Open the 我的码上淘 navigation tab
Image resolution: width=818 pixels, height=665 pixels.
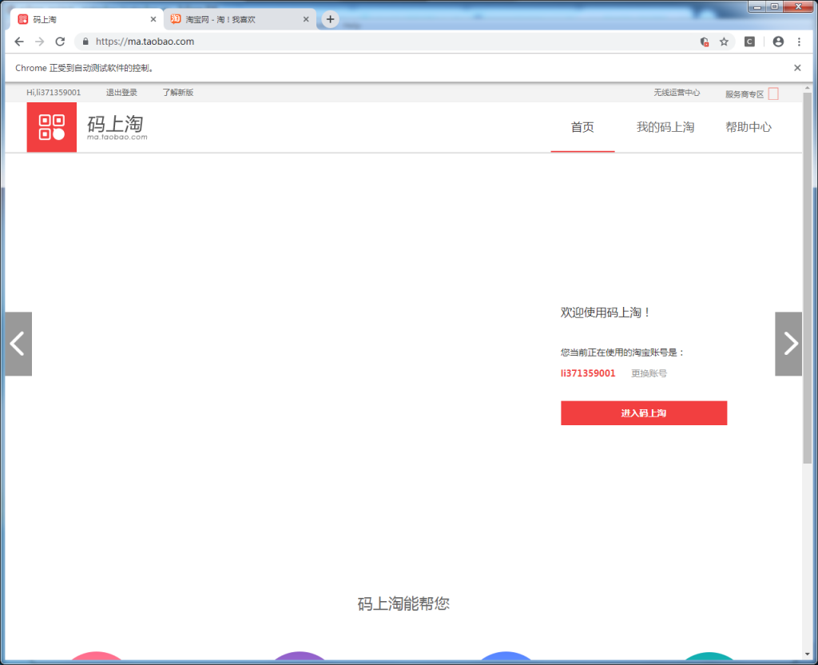[x=665, y=127]
